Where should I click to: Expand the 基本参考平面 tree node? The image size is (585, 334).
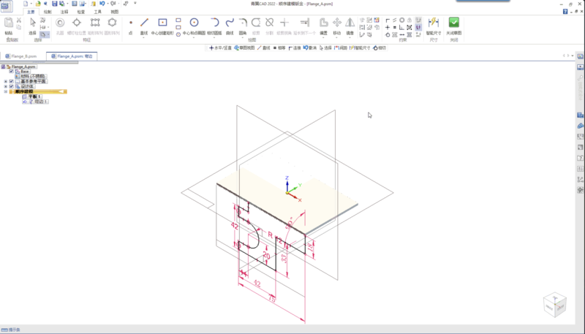point(6,81)
